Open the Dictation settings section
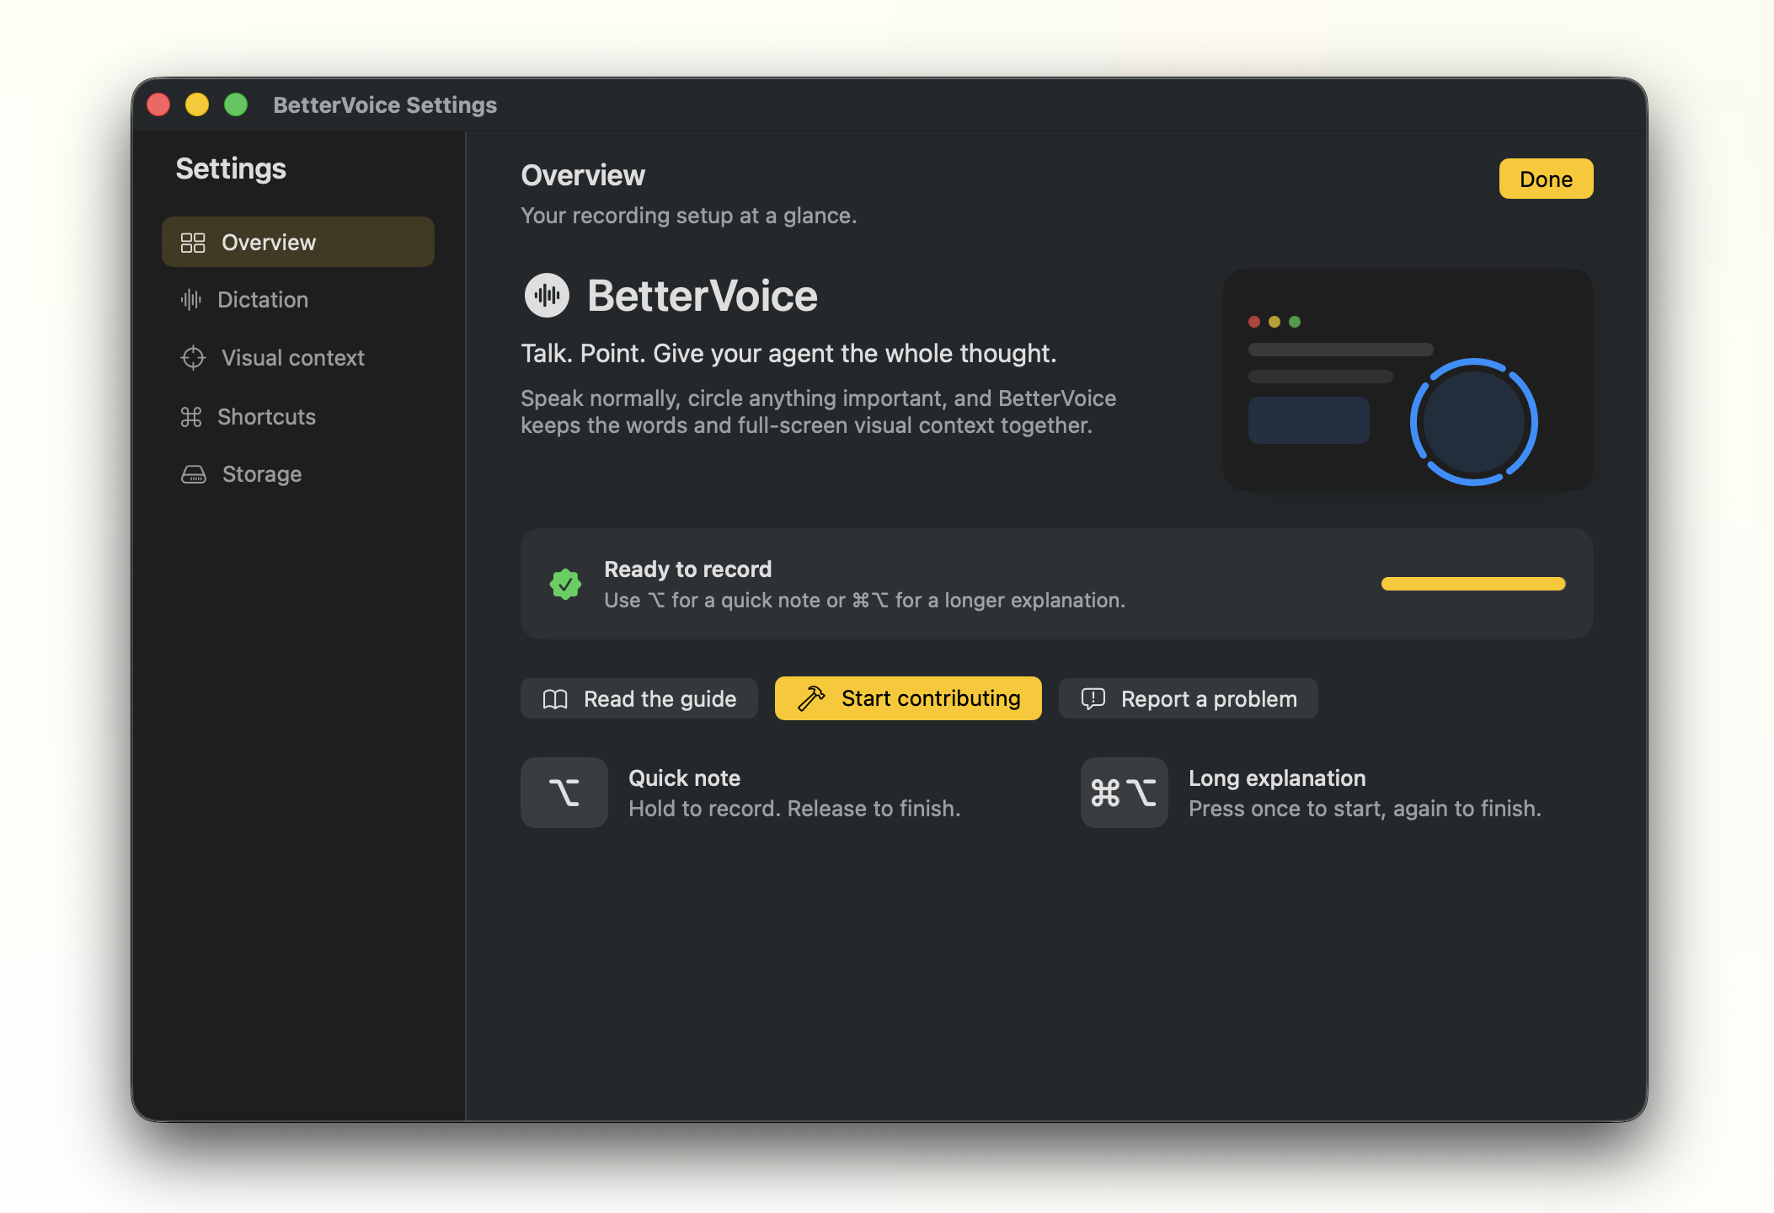 click(298, 300)
